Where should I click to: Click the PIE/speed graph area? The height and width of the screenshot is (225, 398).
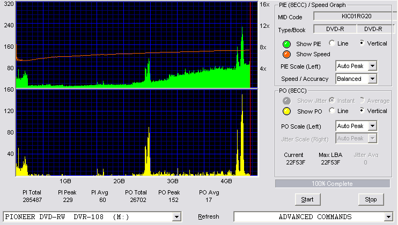click(x=137, y=45)
